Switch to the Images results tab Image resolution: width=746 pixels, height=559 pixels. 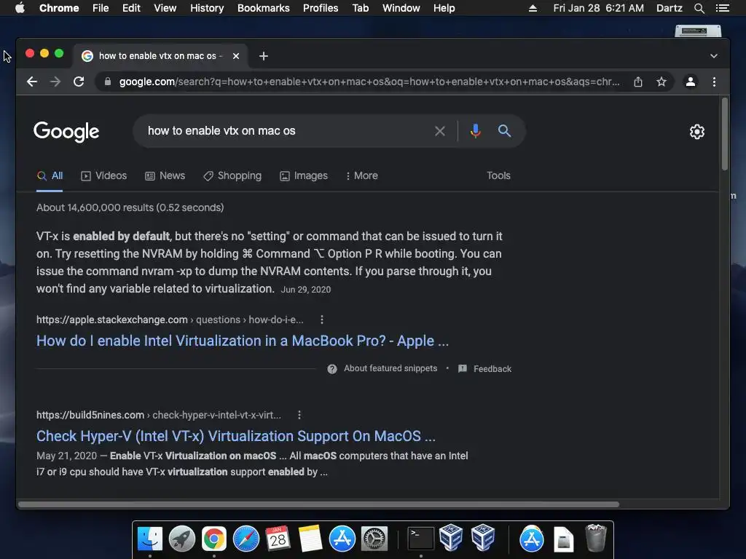(304, 176)
